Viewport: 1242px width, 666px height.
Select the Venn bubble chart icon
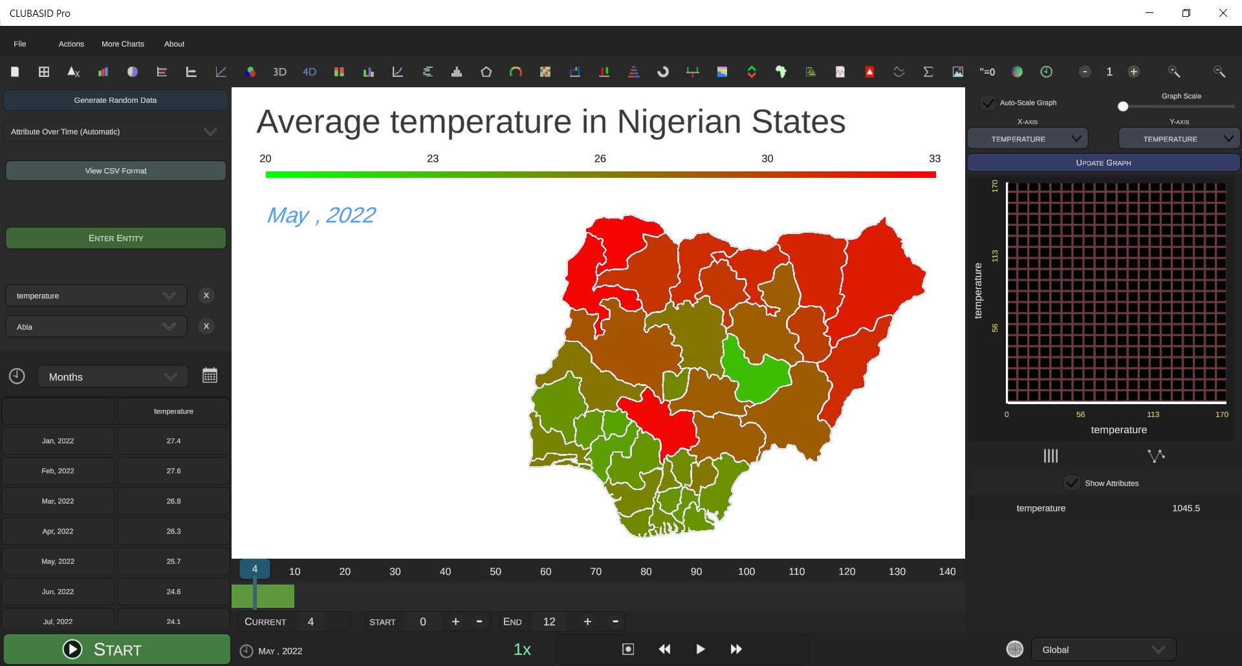click(250, 72)
